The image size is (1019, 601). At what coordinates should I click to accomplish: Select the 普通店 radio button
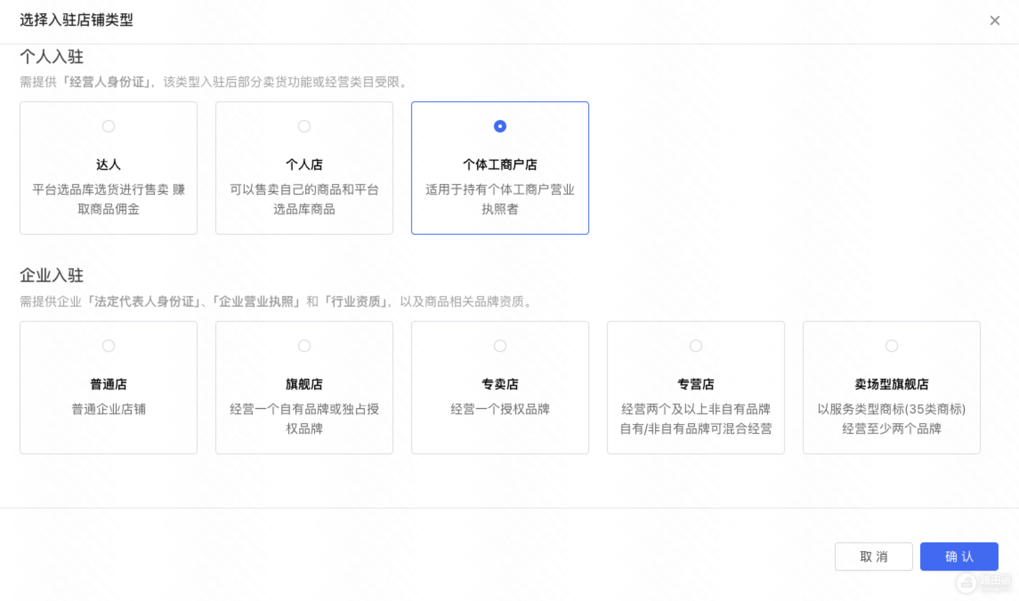pos(109,346)
